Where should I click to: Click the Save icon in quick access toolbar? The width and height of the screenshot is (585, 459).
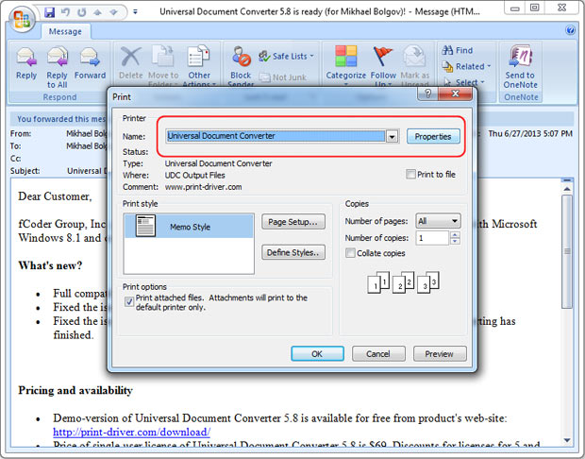tap(49, 12)
